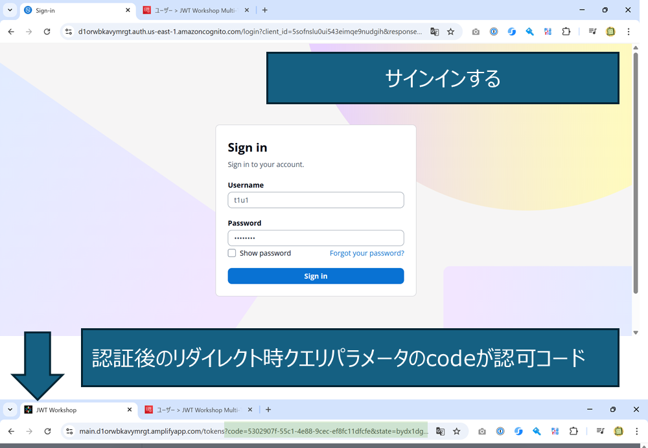Click camera extension icon in bottom toolbar
The height and width of the screenshot is (448, 648).
pos(482,431)
